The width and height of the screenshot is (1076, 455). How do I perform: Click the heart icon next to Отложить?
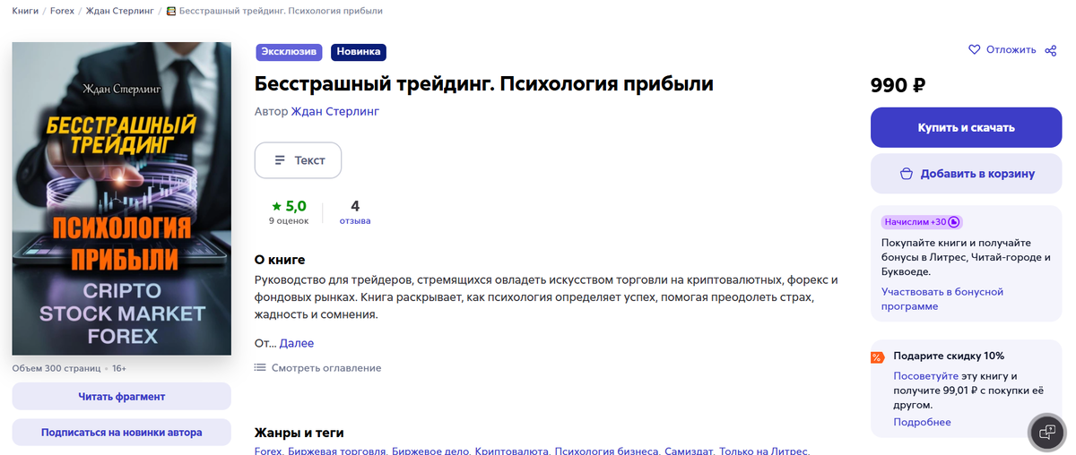pos(975,50)
